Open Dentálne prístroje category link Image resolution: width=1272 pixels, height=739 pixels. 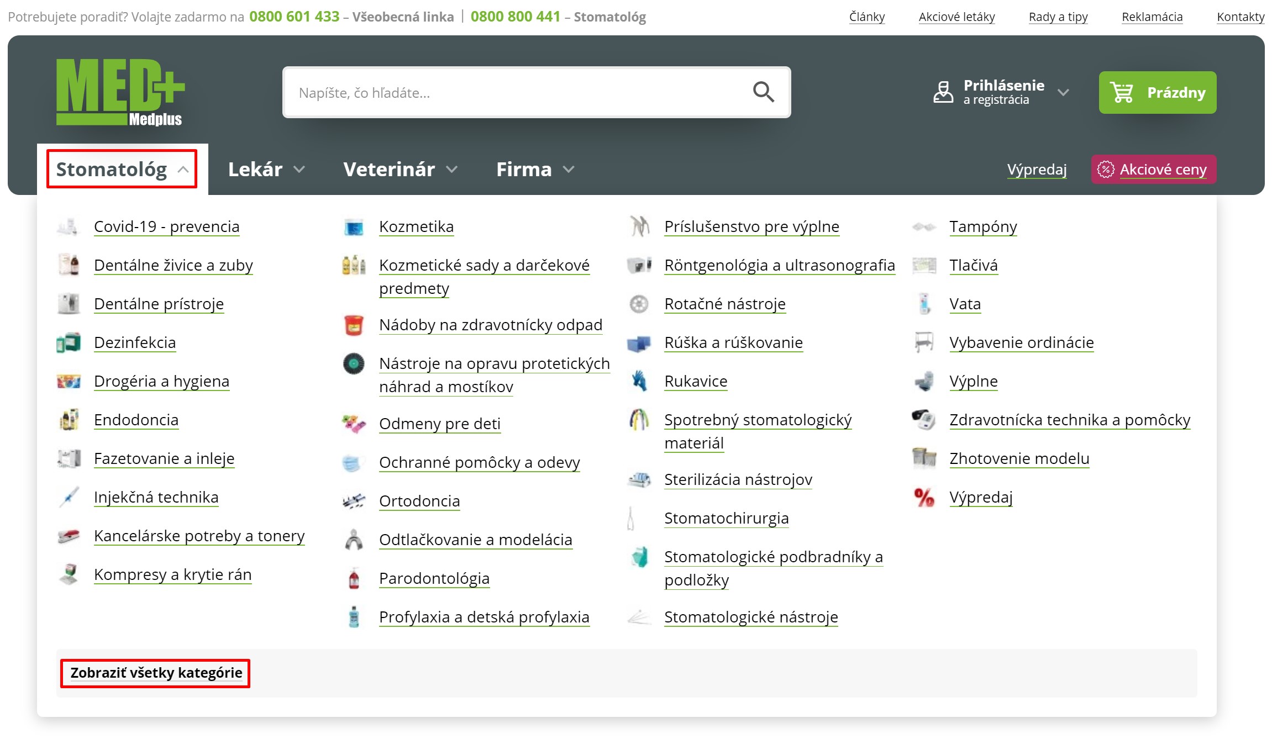coord(159,304)
